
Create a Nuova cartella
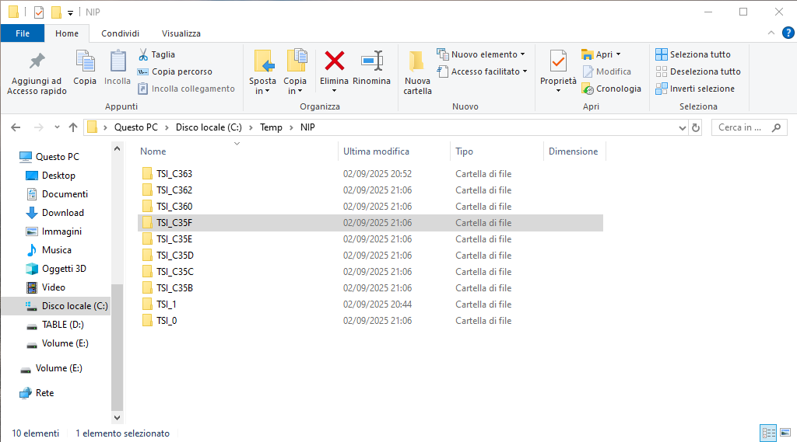(x=417, y=72)
